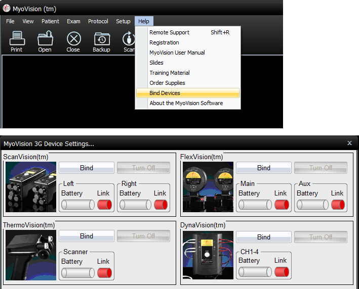Click Bind button for FlexVision
Viewport: 359px width, 289px height.
click(x=264, y=168)
